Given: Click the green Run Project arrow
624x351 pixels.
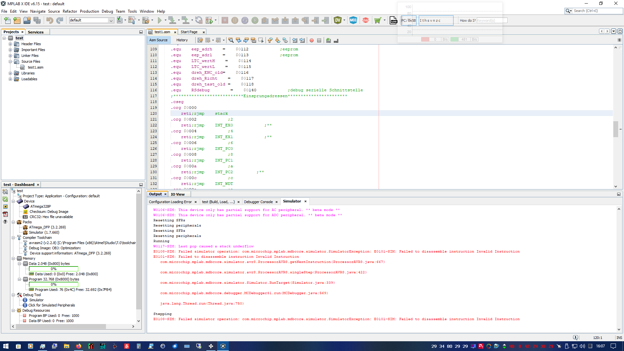Looking at the screenshot, I should [160, 20].
